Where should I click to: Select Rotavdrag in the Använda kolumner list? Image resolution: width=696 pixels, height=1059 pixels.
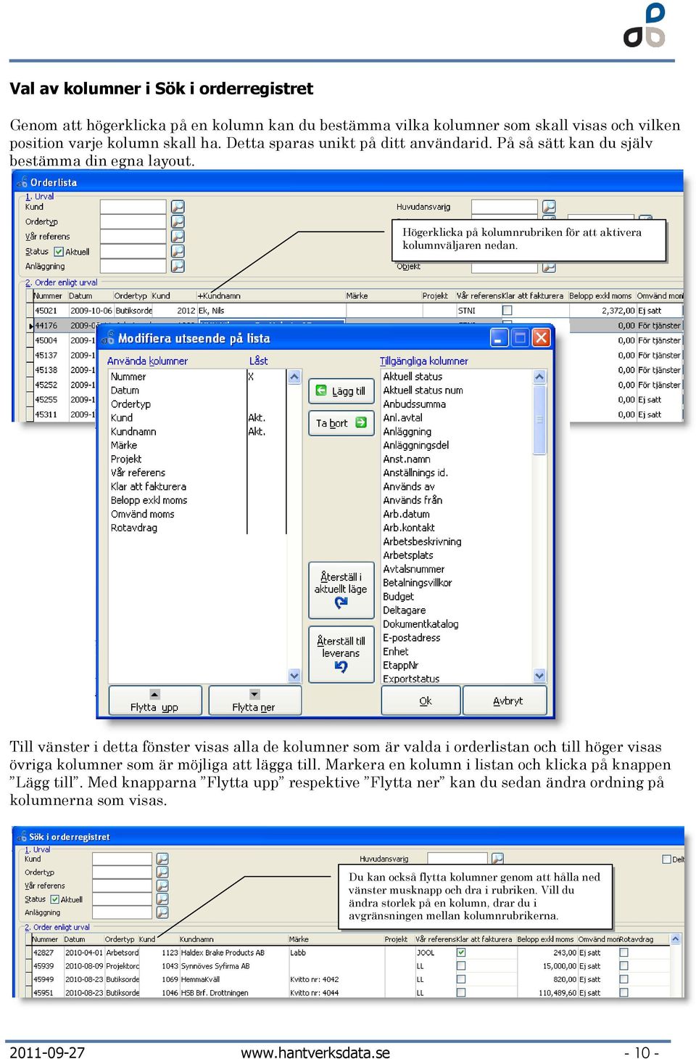click(x=134, y=528)
